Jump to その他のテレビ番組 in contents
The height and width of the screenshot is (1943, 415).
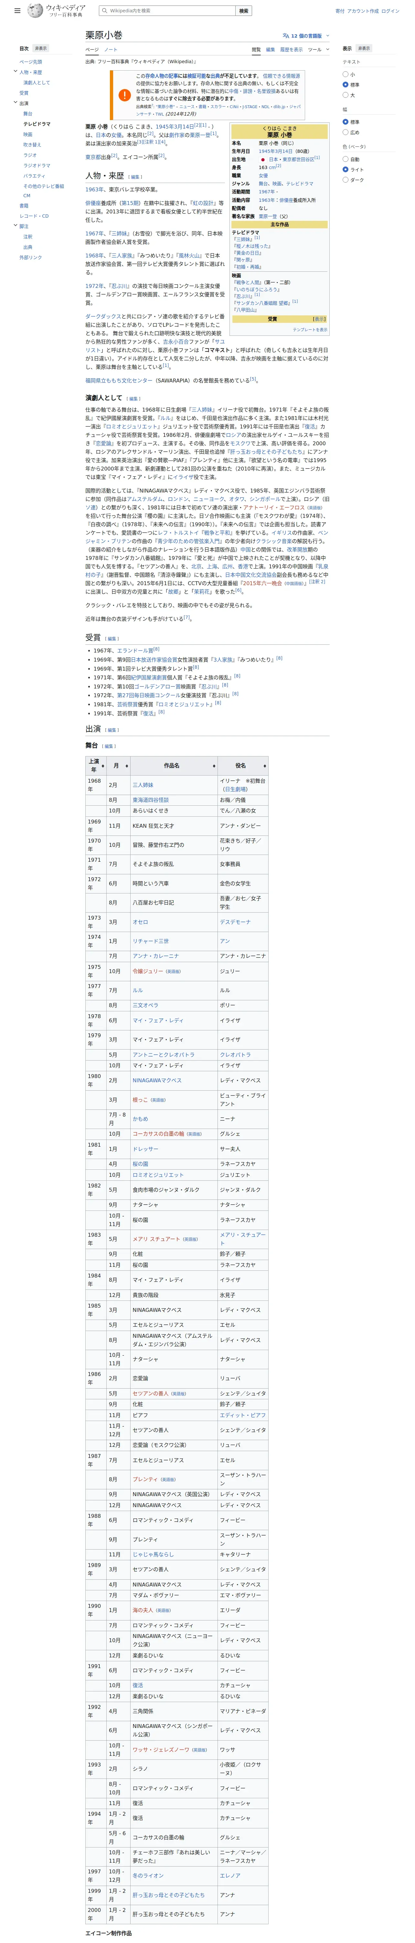pyautogui.click(x=44, y=186)
